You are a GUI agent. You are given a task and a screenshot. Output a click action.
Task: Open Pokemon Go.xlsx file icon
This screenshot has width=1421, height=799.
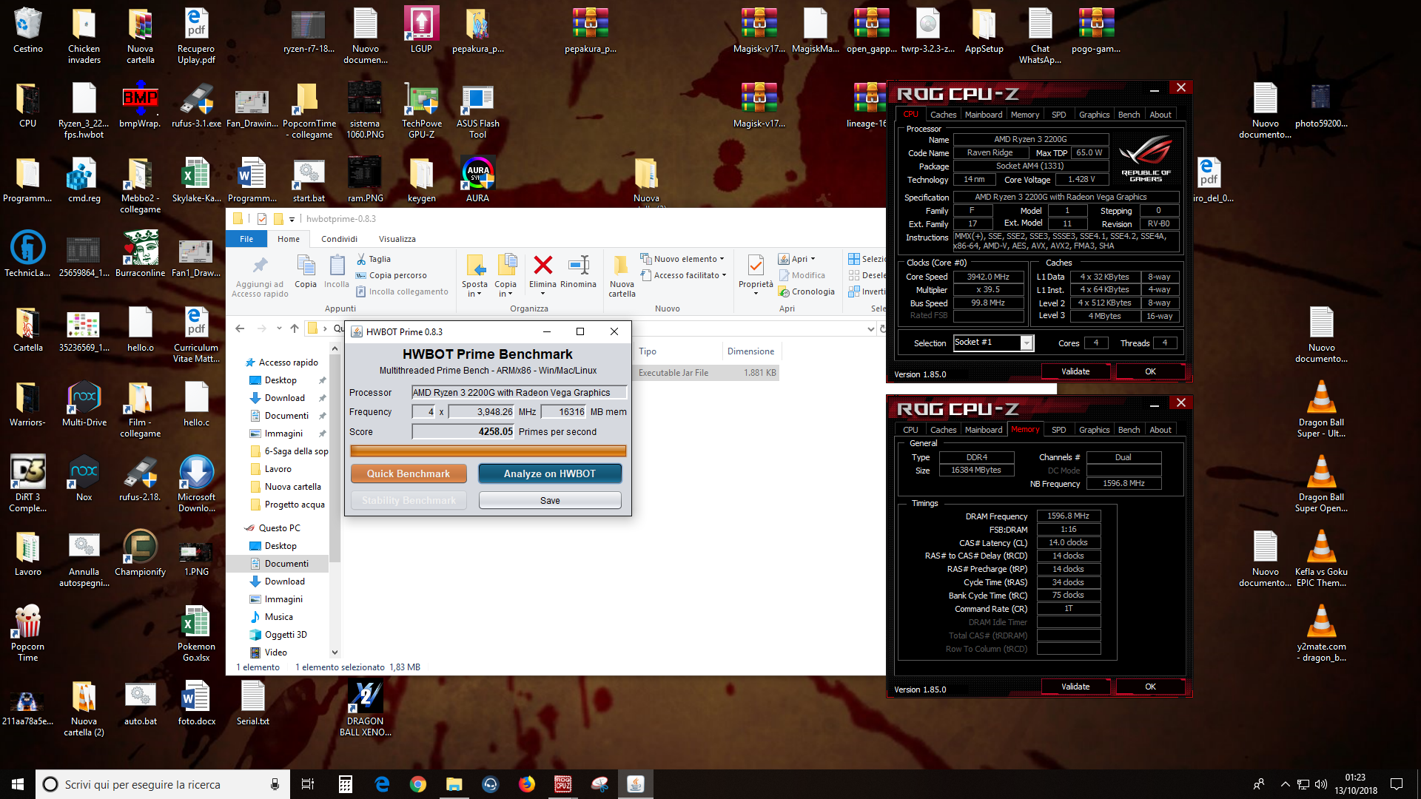(196, 633)
